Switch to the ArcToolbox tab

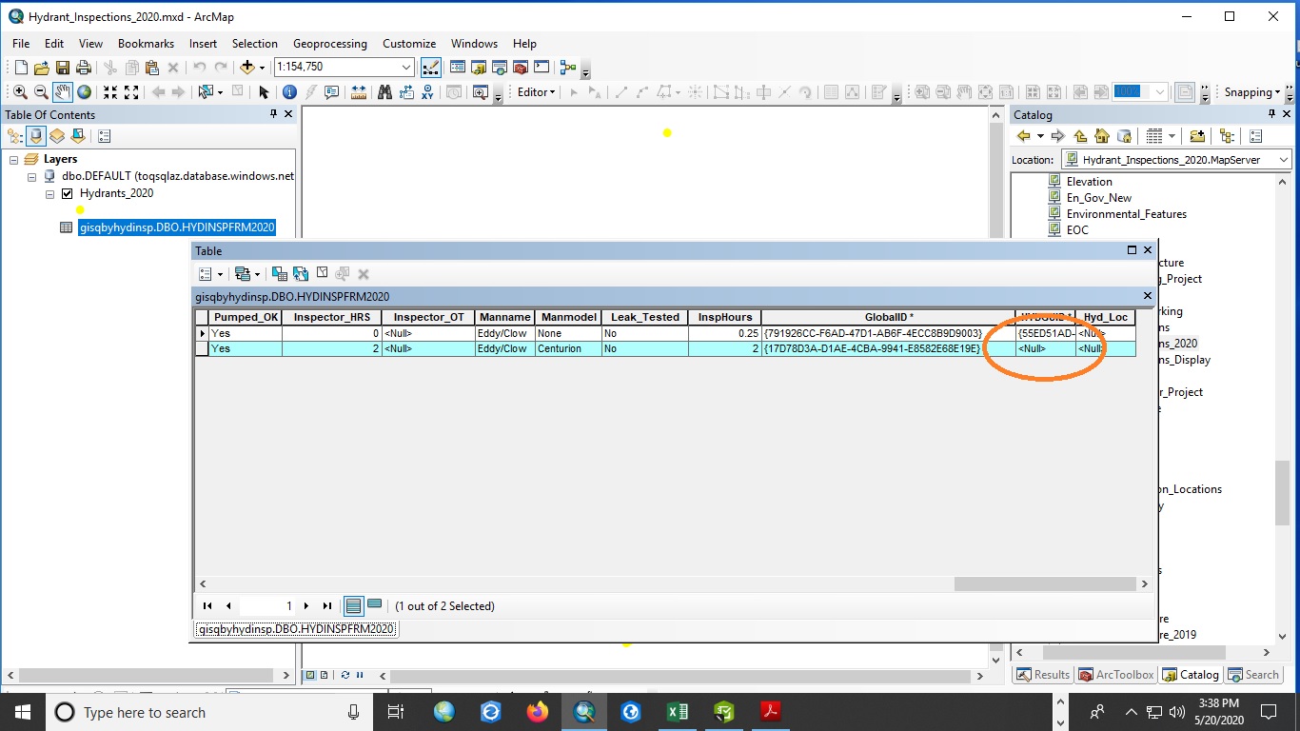click(x=1116, y=675)
